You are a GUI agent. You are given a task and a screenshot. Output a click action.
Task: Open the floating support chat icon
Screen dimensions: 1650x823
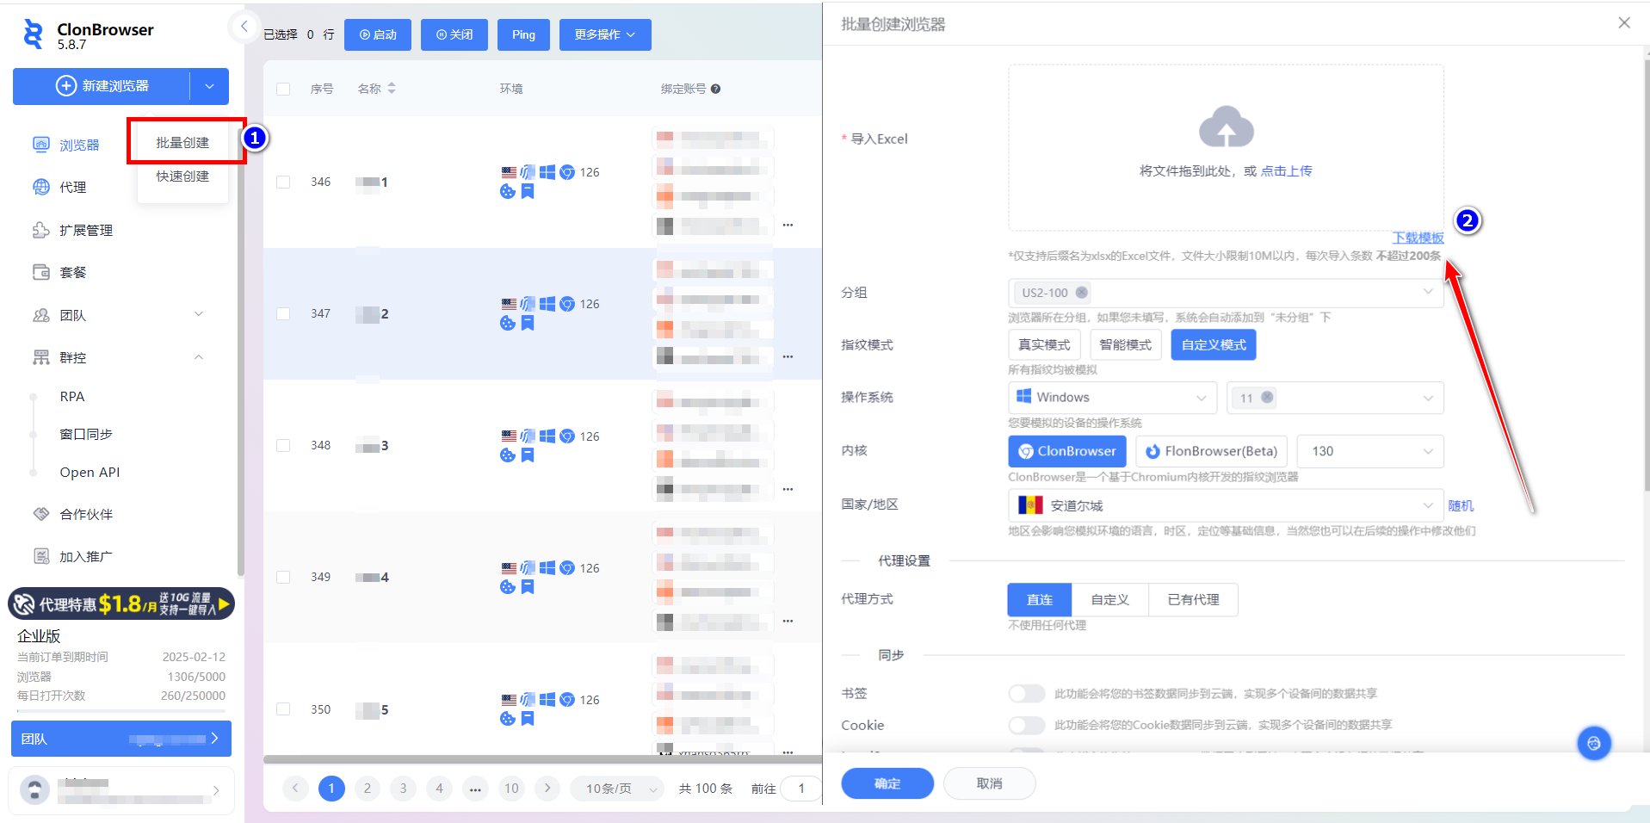1593,743
